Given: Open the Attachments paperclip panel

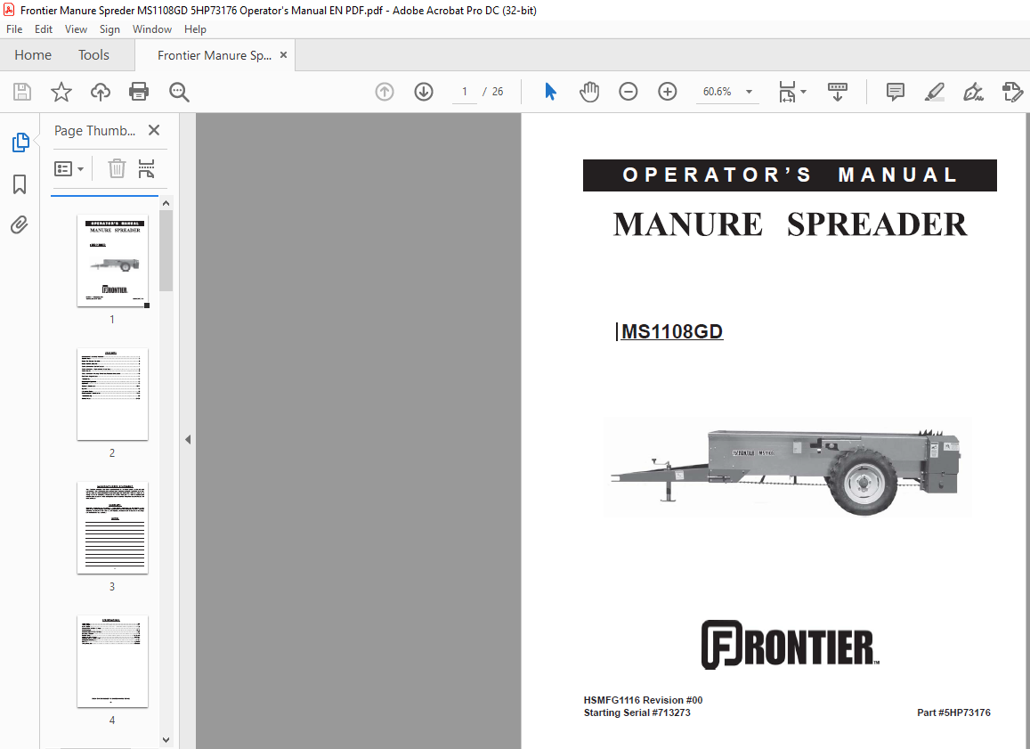Looking at the screenshot, I should click(x=20, y=225).
